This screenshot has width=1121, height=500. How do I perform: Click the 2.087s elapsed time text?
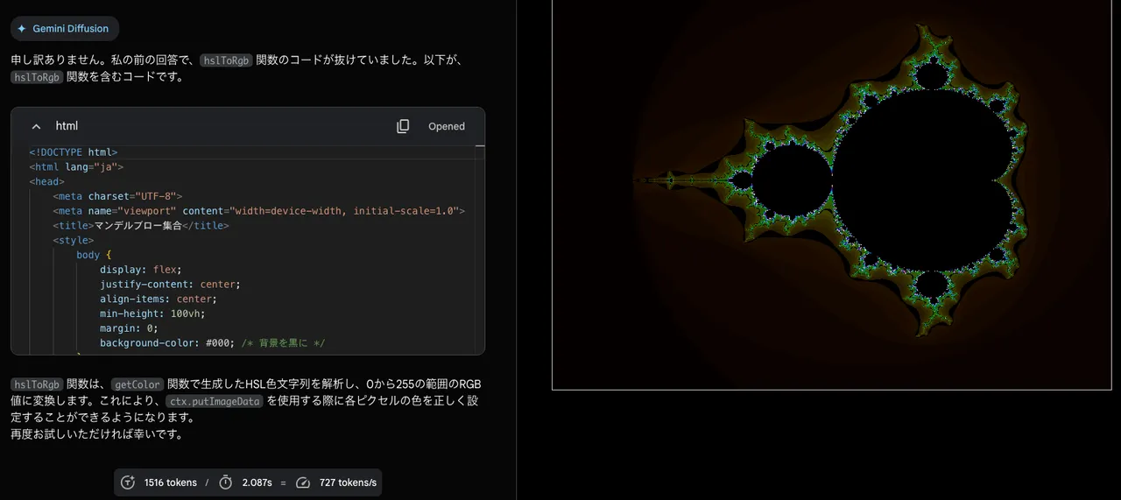point(257,482)
